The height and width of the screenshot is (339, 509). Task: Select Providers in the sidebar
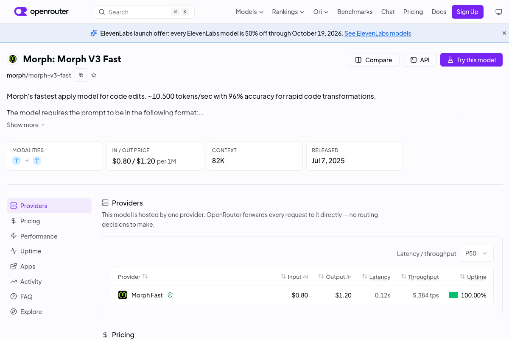(49, 206)
